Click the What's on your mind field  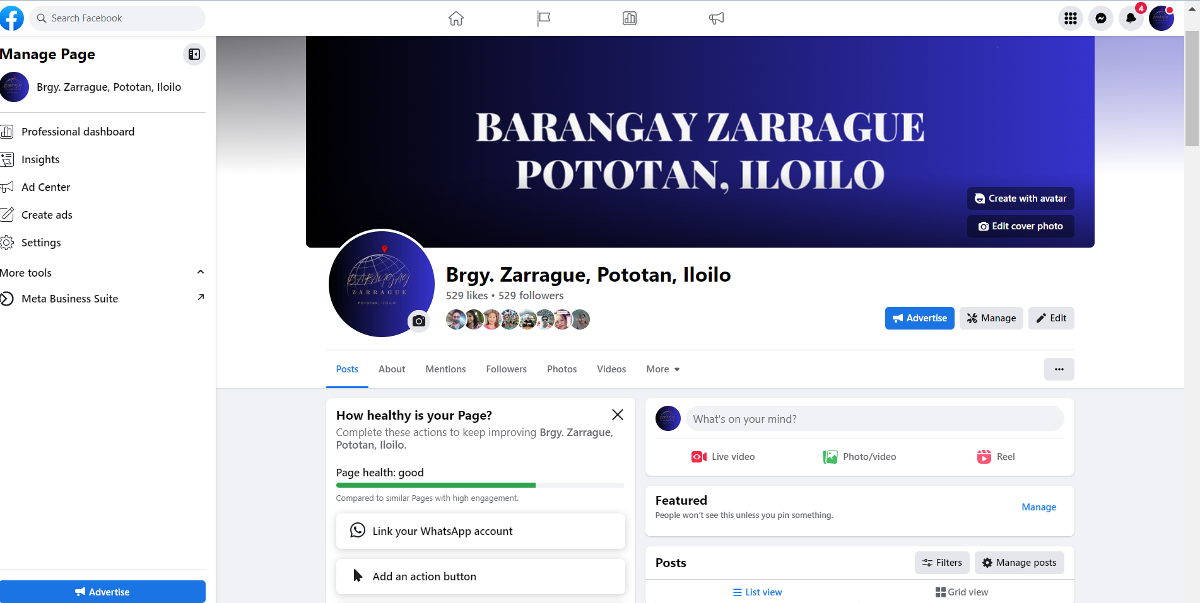pos(875,419)
